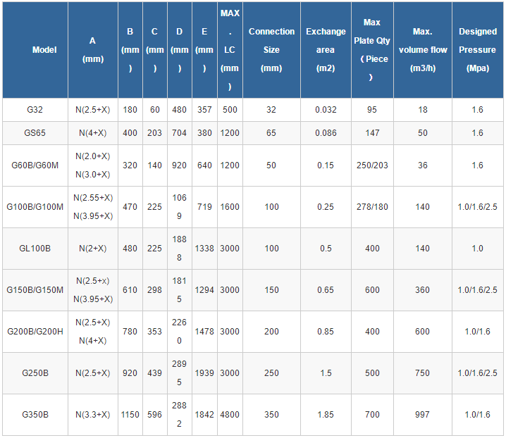Click C value '203' in the GS65 row
The width and height of the screenshot is (506, 438).
[154, 133]
